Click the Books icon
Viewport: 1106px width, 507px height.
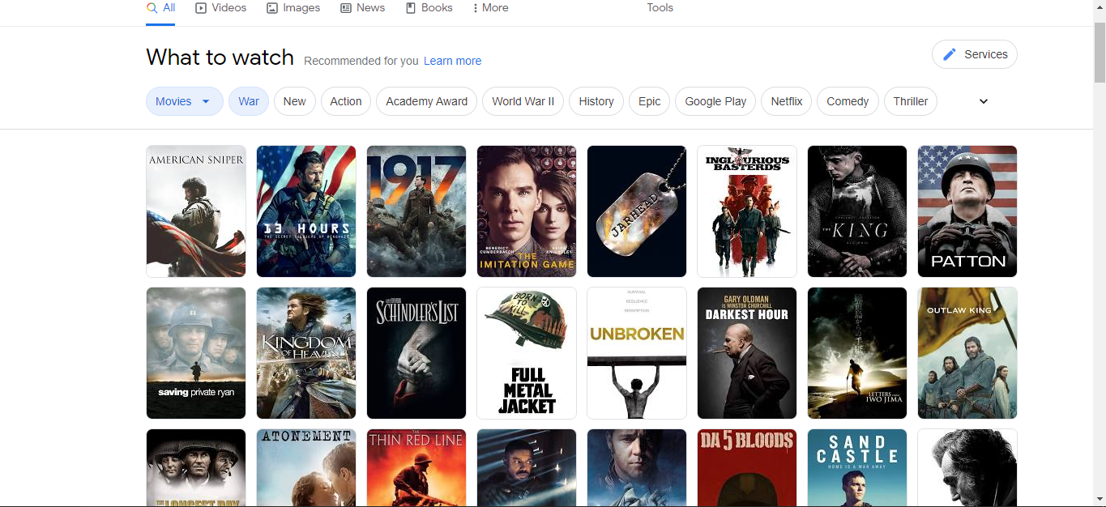[x=411, y=7]
